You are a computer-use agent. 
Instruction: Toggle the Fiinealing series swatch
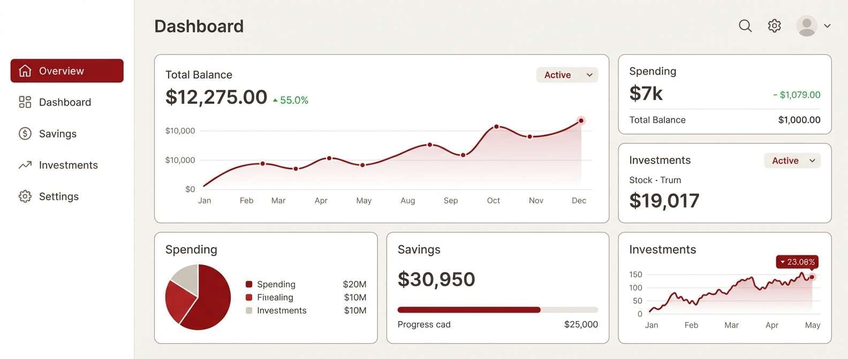tap(248, 297)
